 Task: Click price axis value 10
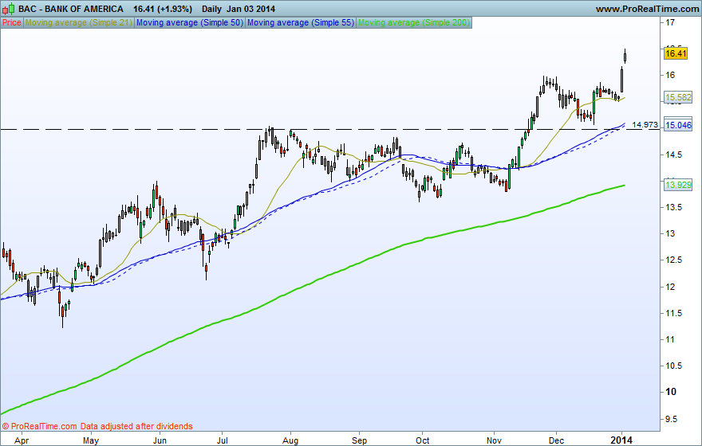coord(671,392)
